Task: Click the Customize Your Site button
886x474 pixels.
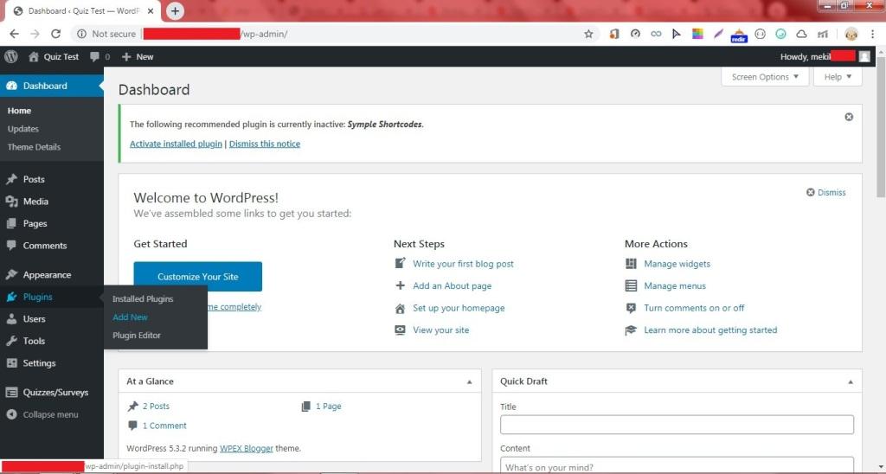Action: [x=198, y=277]
